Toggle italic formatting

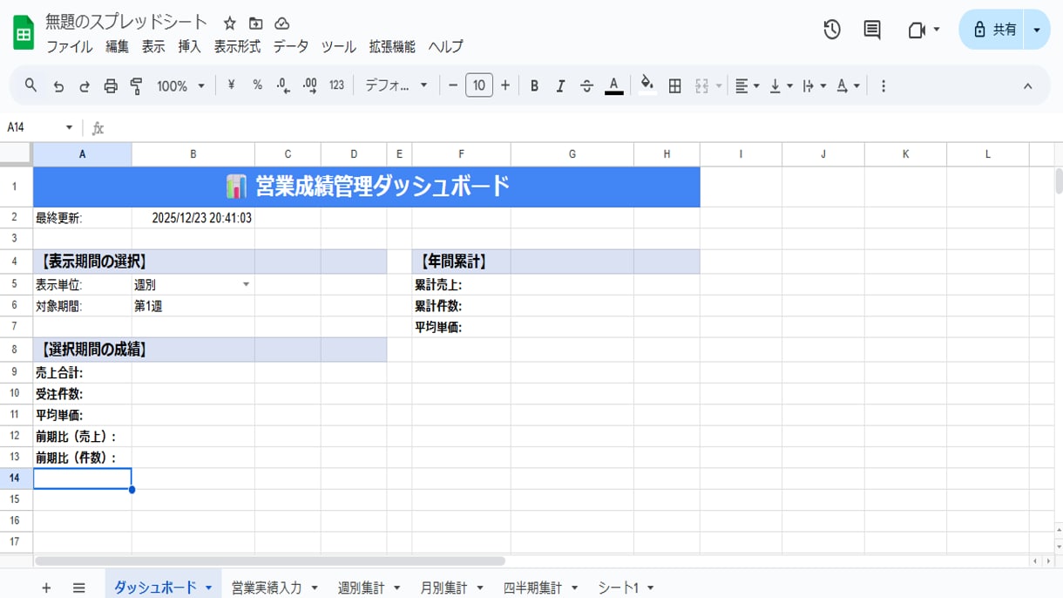(x=560, y=85)
